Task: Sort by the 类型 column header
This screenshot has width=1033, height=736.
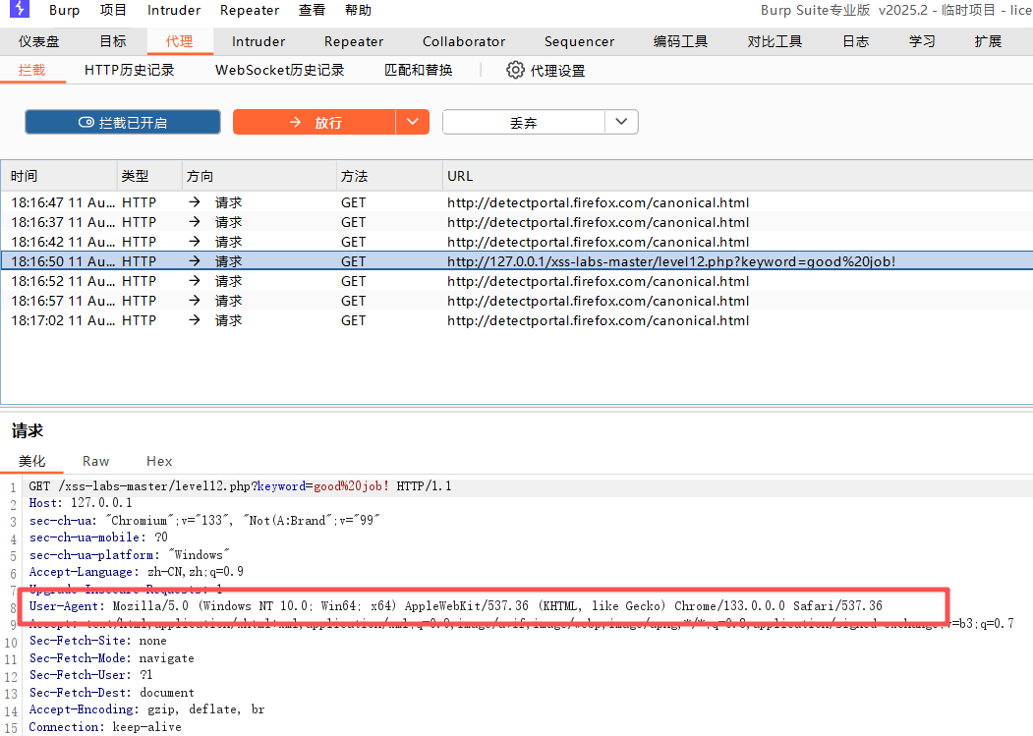Action: [149, 176]
